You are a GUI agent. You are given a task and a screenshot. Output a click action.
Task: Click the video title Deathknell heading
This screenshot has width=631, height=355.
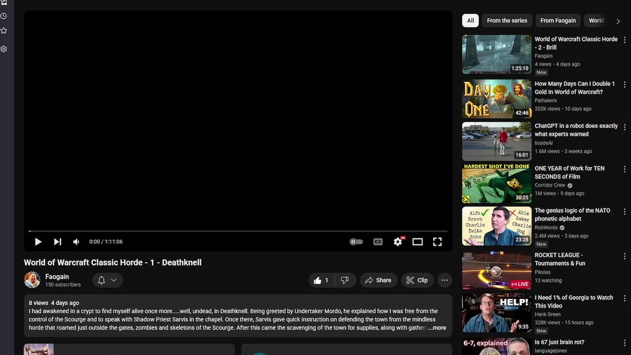(x=113, y=262)
